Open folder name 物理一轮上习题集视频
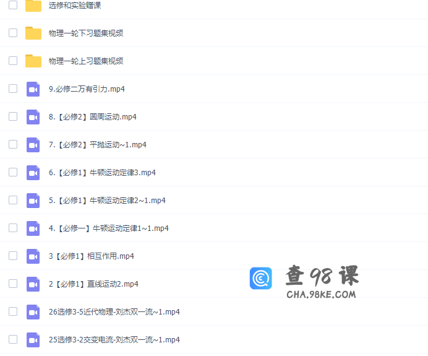428x356 pixels. pos(86,61)
